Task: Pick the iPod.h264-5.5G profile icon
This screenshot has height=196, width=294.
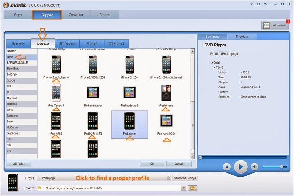Action: pyautogui.click(x=93, y=121)
